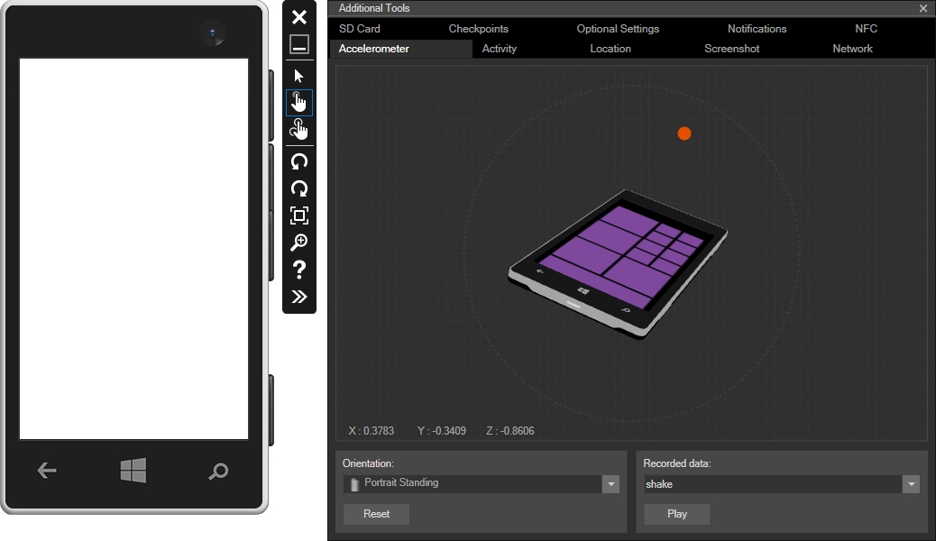
Task: Switch to the SD Card tab
Action: [360, 29]
